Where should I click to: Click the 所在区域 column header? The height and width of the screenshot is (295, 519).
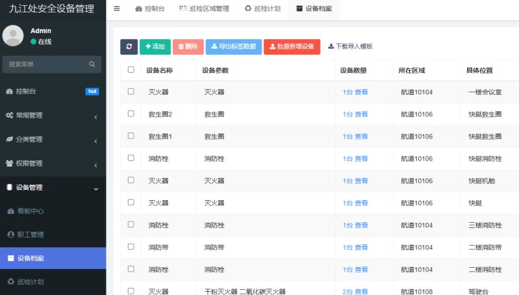coord(412,70)
